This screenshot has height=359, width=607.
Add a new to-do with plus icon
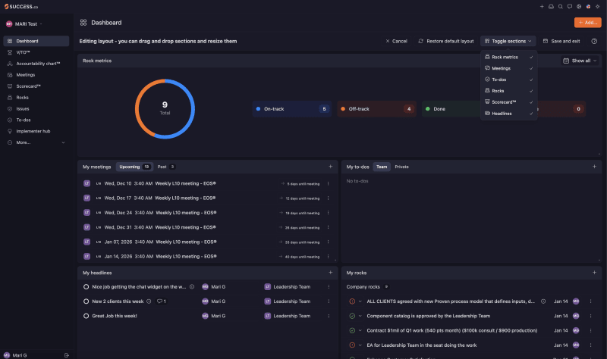(594, 167)
